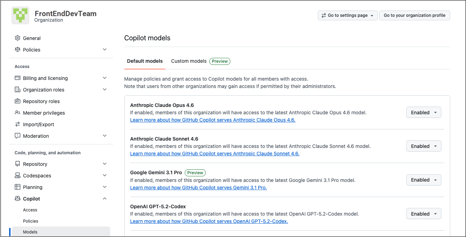Click the Policies scale icon
The height and width of the screenshot is (237, 466).
point(18,49)
